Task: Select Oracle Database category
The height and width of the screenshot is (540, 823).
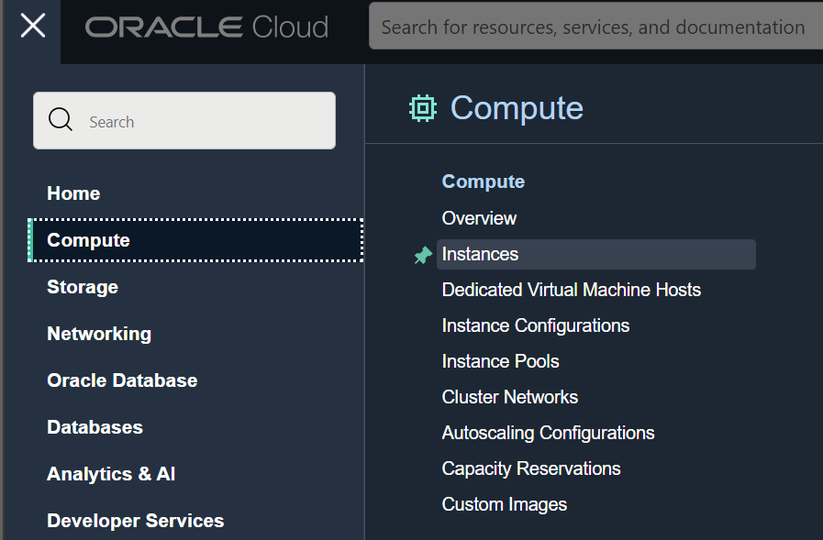Action: click(x=122, y=380)
